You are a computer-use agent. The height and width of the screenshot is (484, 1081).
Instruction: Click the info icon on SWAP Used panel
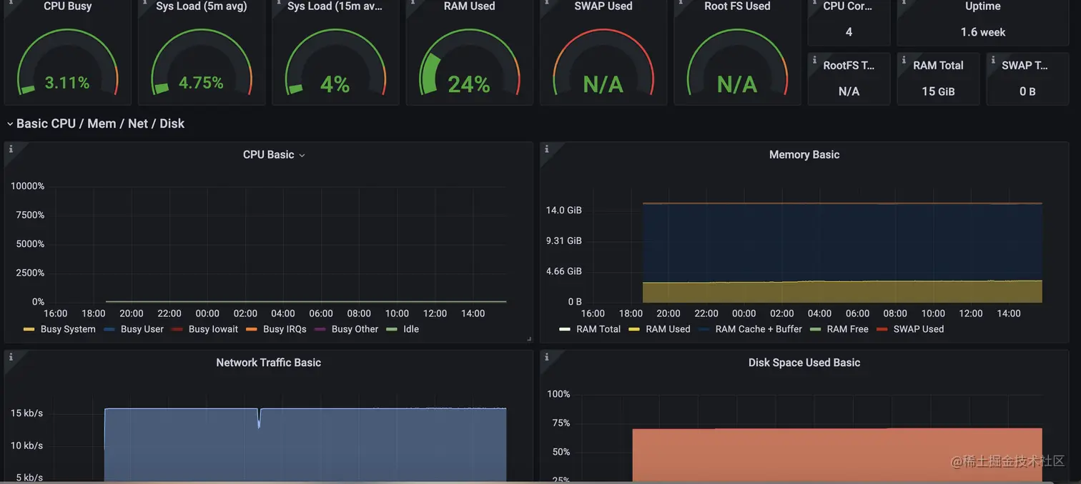tap(546, 3)
